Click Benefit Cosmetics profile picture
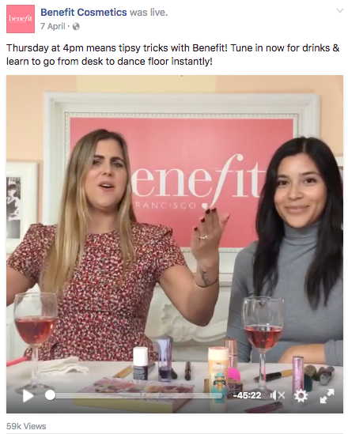348x434 pixels. [21, 19]
